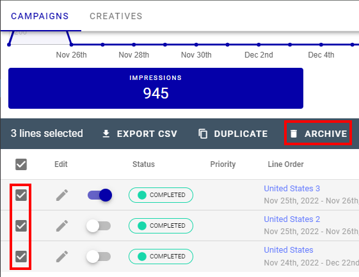Enable the United States 2 line toggle
The width and height of the screenshot is (359, 277).
[x=99, y=226]
